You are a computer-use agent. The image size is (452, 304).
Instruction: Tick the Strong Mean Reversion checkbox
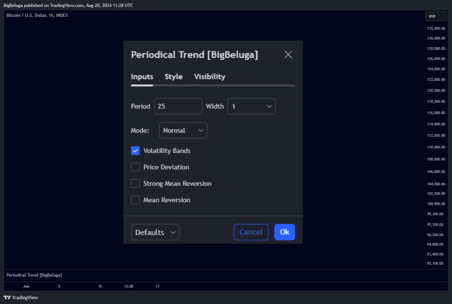coord(136,183)
